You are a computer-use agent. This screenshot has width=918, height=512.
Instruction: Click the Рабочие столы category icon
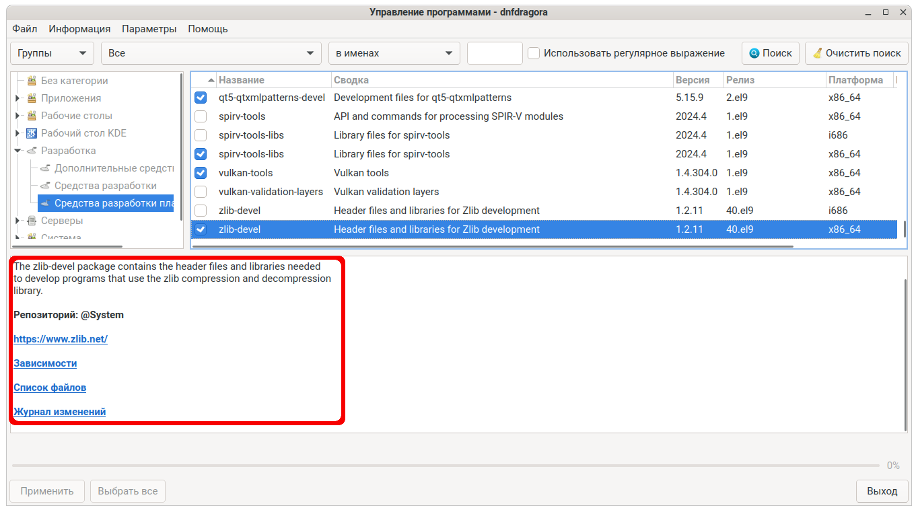32,116
